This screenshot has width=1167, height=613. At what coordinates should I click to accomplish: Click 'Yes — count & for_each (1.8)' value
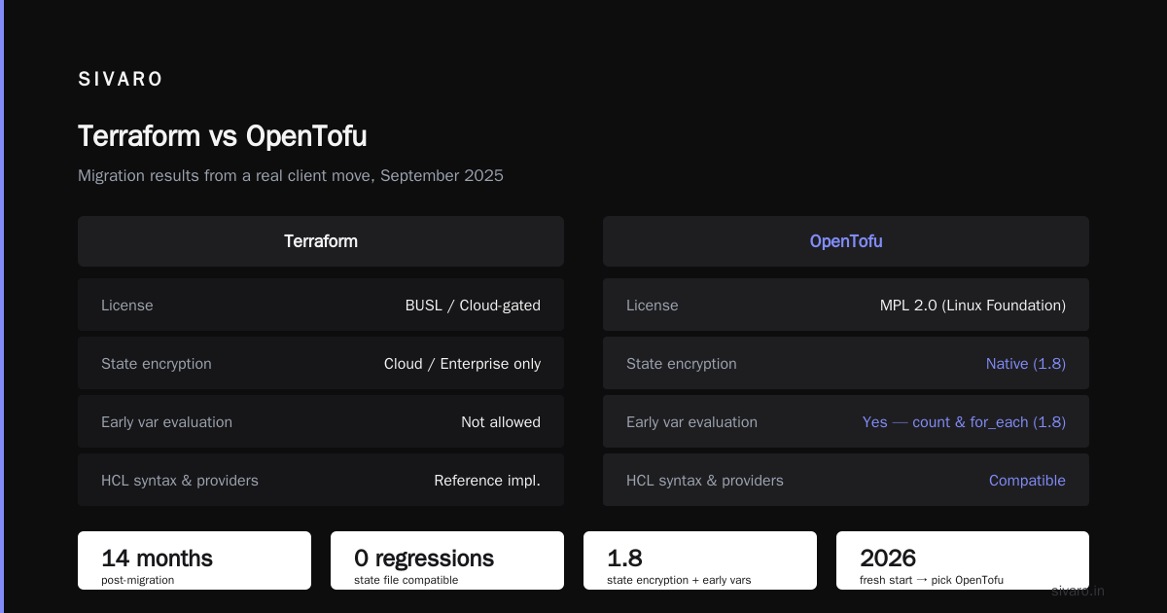(x=964, y=422)
